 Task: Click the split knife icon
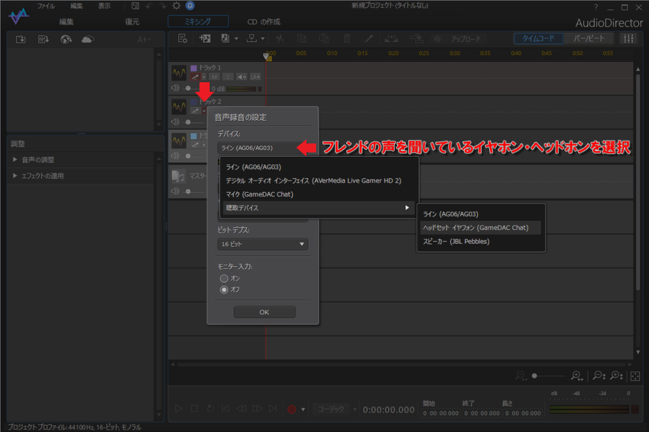click(369, 39)
